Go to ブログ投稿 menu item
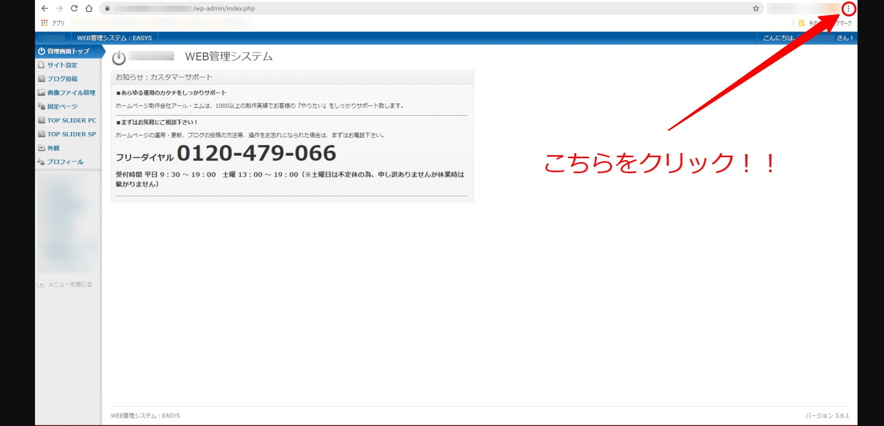This screenshot has width=884, height=426. [x=62, y=79]
